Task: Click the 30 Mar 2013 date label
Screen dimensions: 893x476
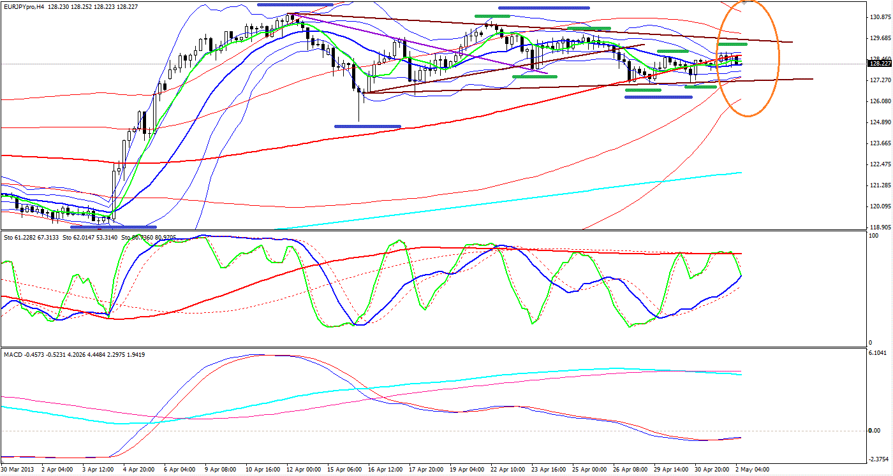Action: point(18,470)
